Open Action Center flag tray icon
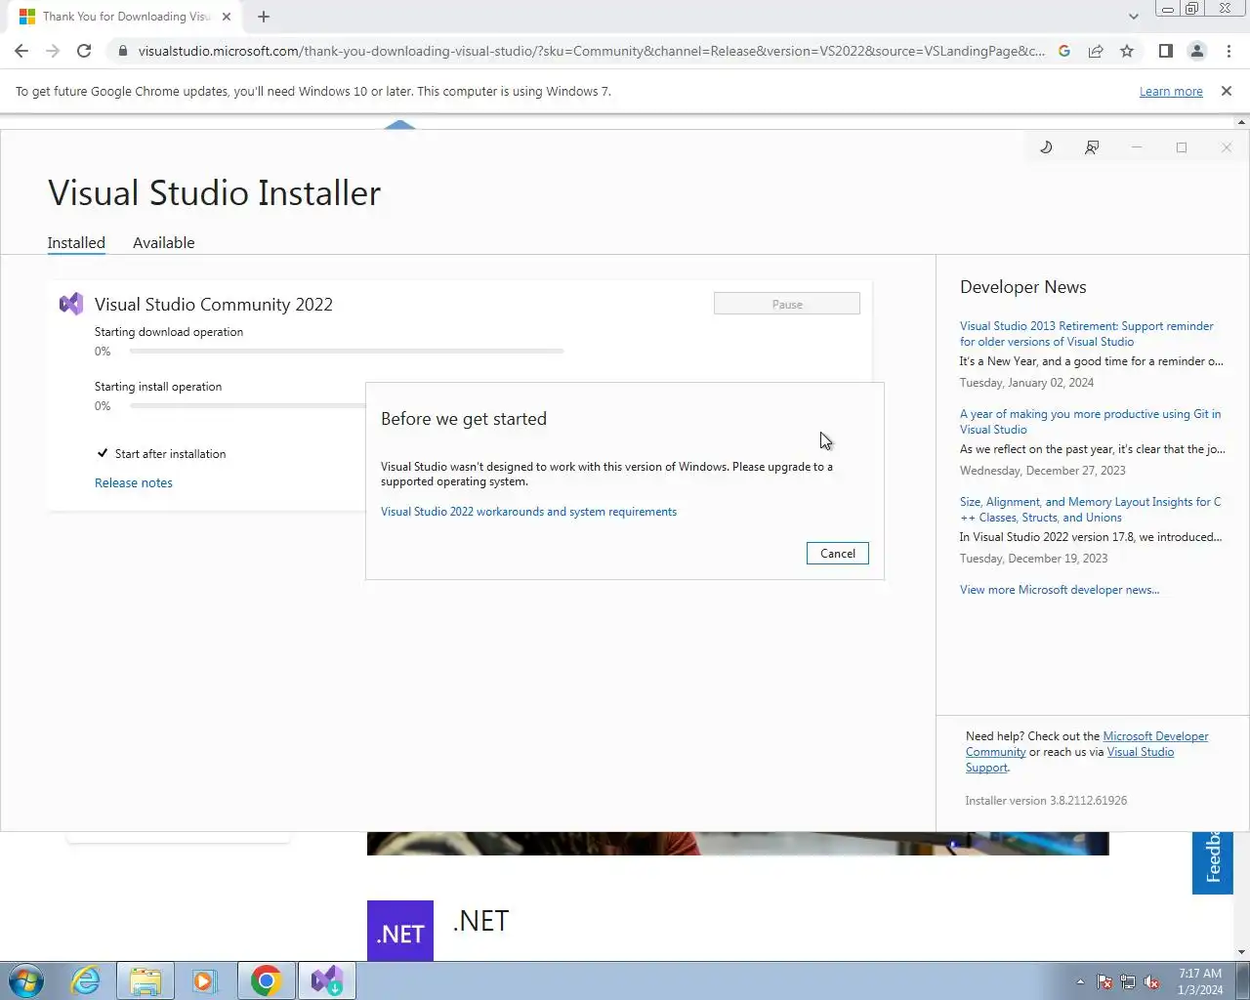 (x=1104, y=981)
